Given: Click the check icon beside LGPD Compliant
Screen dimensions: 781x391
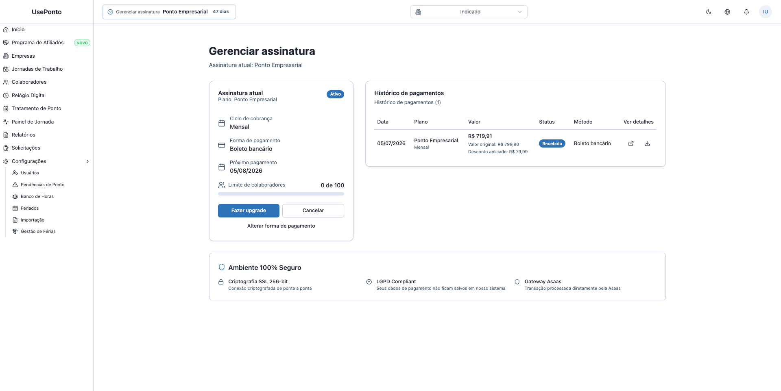Looking at the screenshot, I should click(369, 282).
